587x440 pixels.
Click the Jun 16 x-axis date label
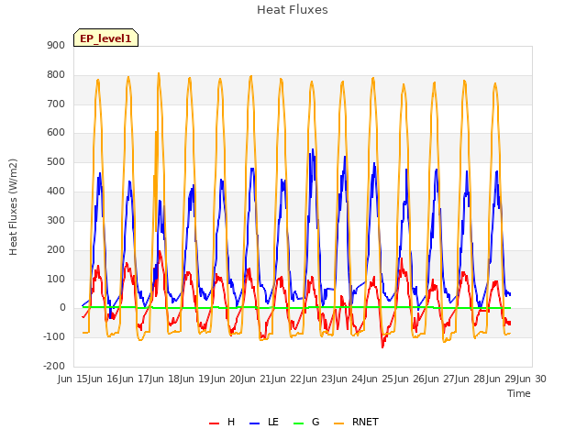(101, 379)
